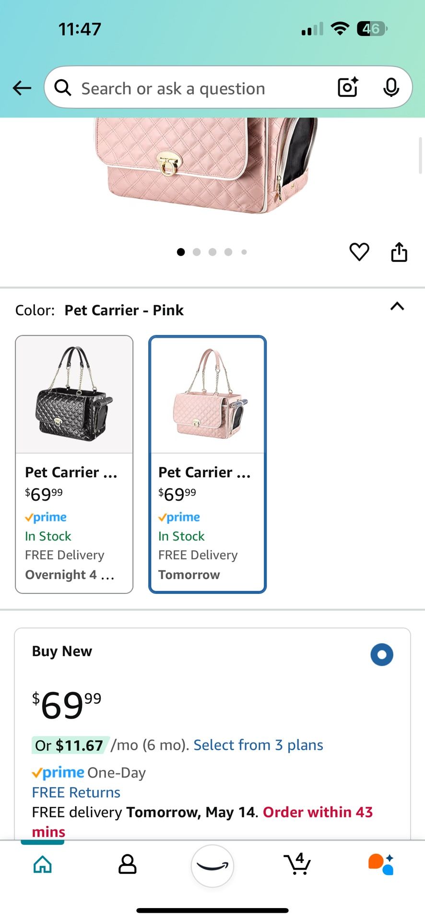The image size is (425, 921).
Task: Open the Rufus AI assistant icon
Action: [381, 864]
